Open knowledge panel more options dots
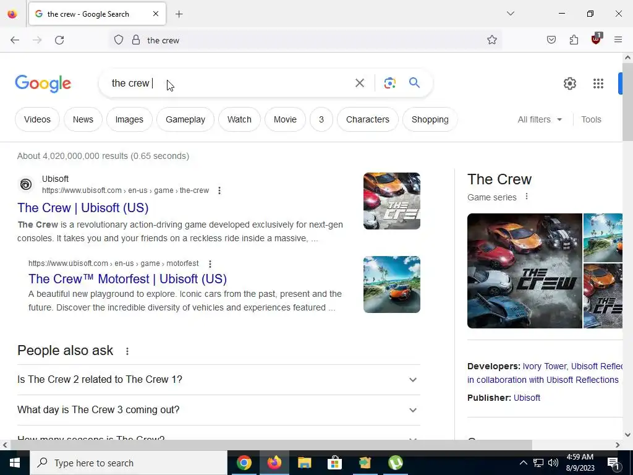 (x=527, y=196)
